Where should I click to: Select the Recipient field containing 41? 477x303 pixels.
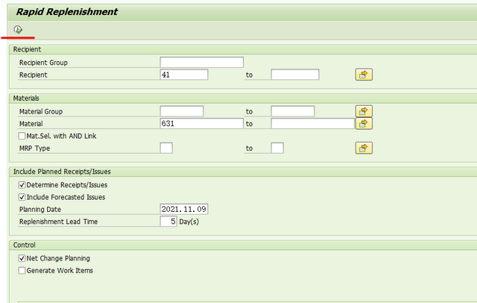(184, 75)
